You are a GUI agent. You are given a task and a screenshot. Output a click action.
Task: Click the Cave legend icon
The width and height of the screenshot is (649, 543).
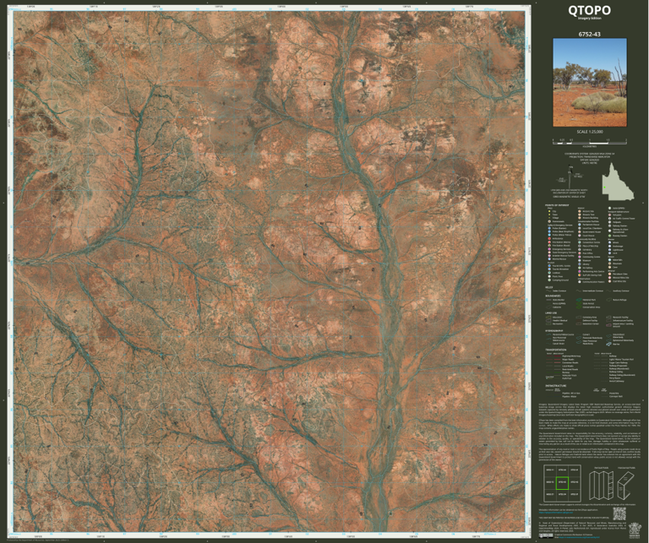[x=609, y=267]
